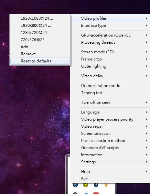Click Exit to quit the program
The image size is (150, 194).
[110, 179]
